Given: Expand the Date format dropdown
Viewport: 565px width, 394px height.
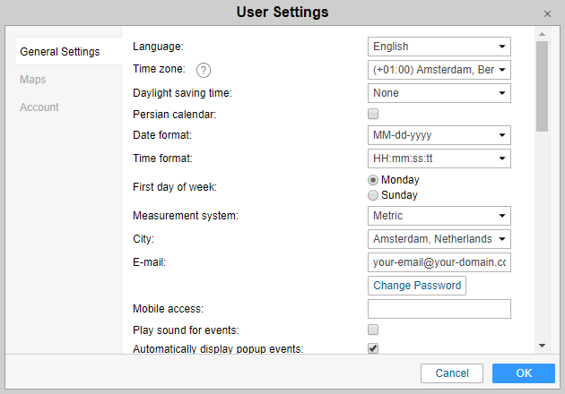Looking at the screenshot, I should click(x=439, y=136).
